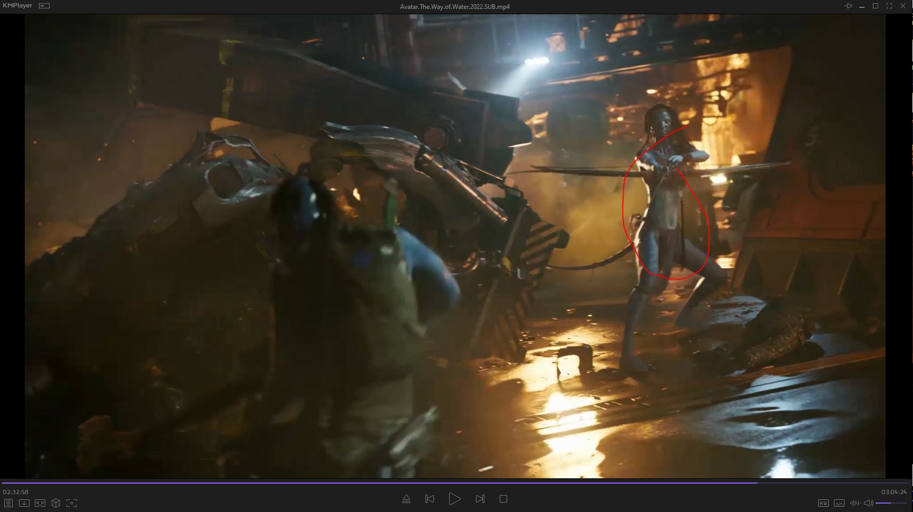
Task: Enter fullscreen mode from title bar
Action: pos(889,6)
